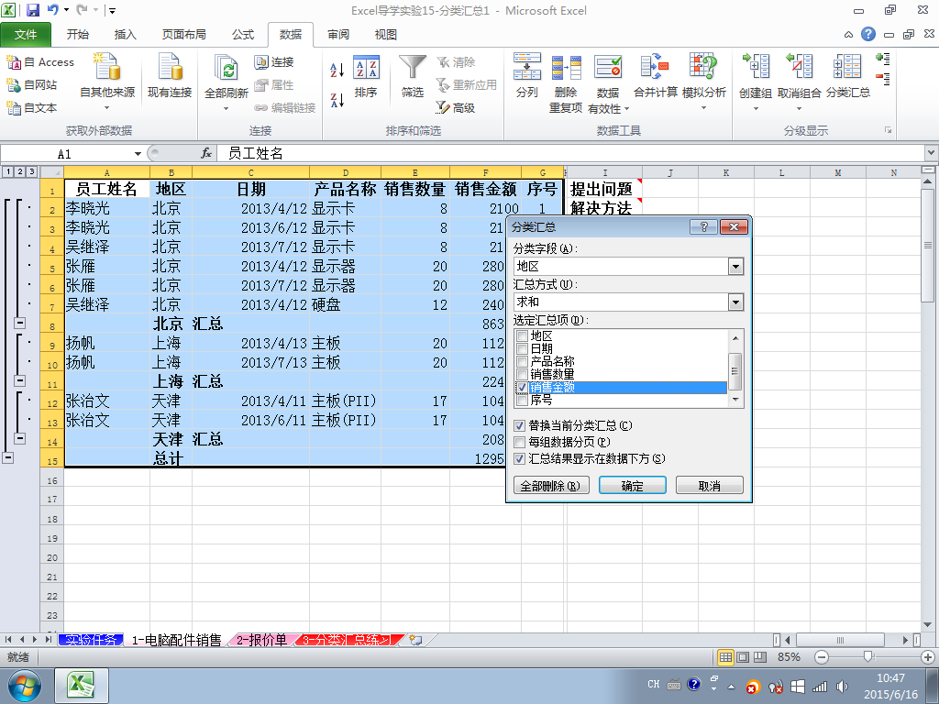Sort descending Z to A
Image resolution: width=939 pixels, height=704 pixels.
(337, 99)
